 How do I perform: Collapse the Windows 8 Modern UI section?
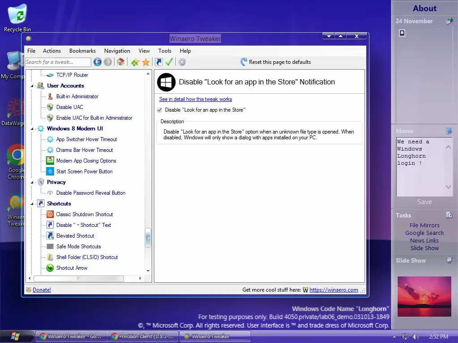(32, 129)
